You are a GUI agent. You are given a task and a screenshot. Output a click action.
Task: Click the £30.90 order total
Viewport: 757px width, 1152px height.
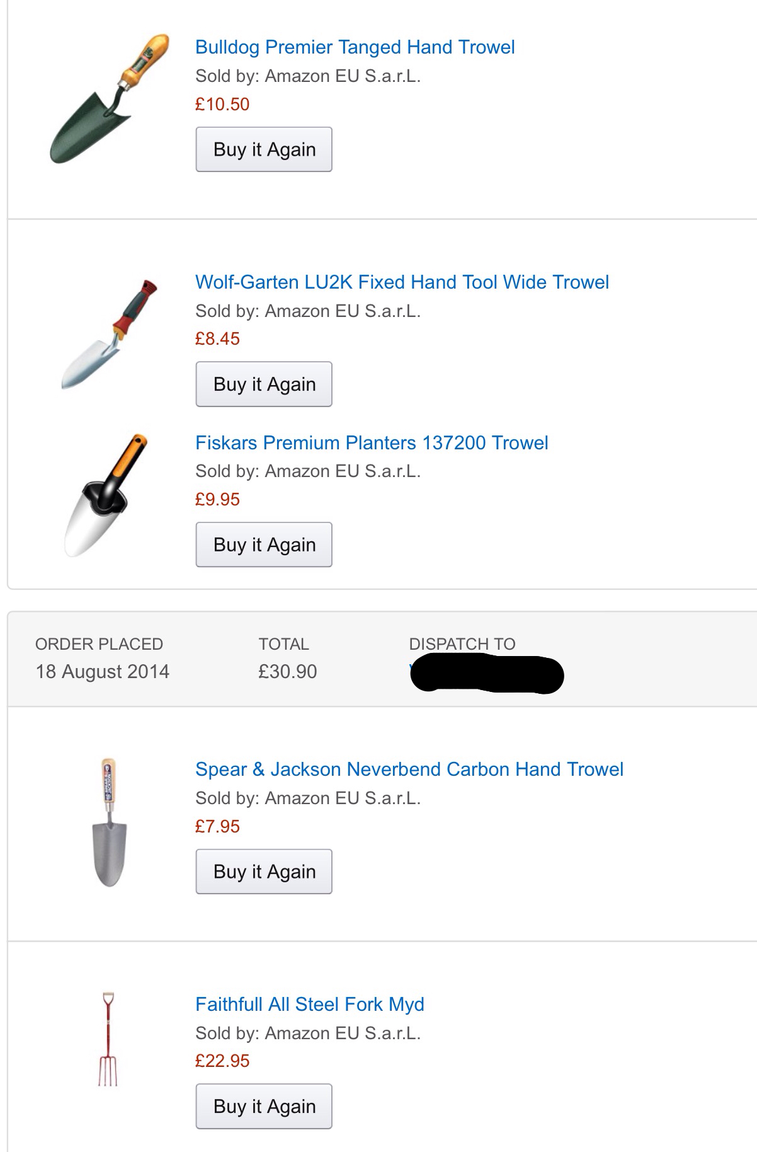287,672
